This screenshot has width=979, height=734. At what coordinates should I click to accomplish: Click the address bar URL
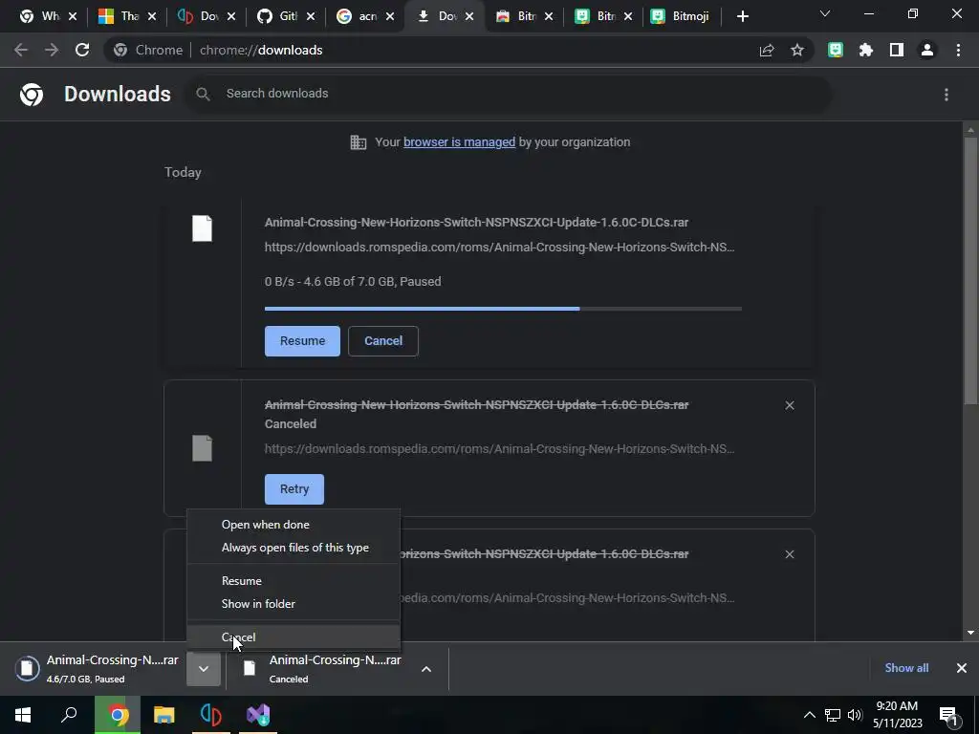pyautogui.click(x=261, y=50)
